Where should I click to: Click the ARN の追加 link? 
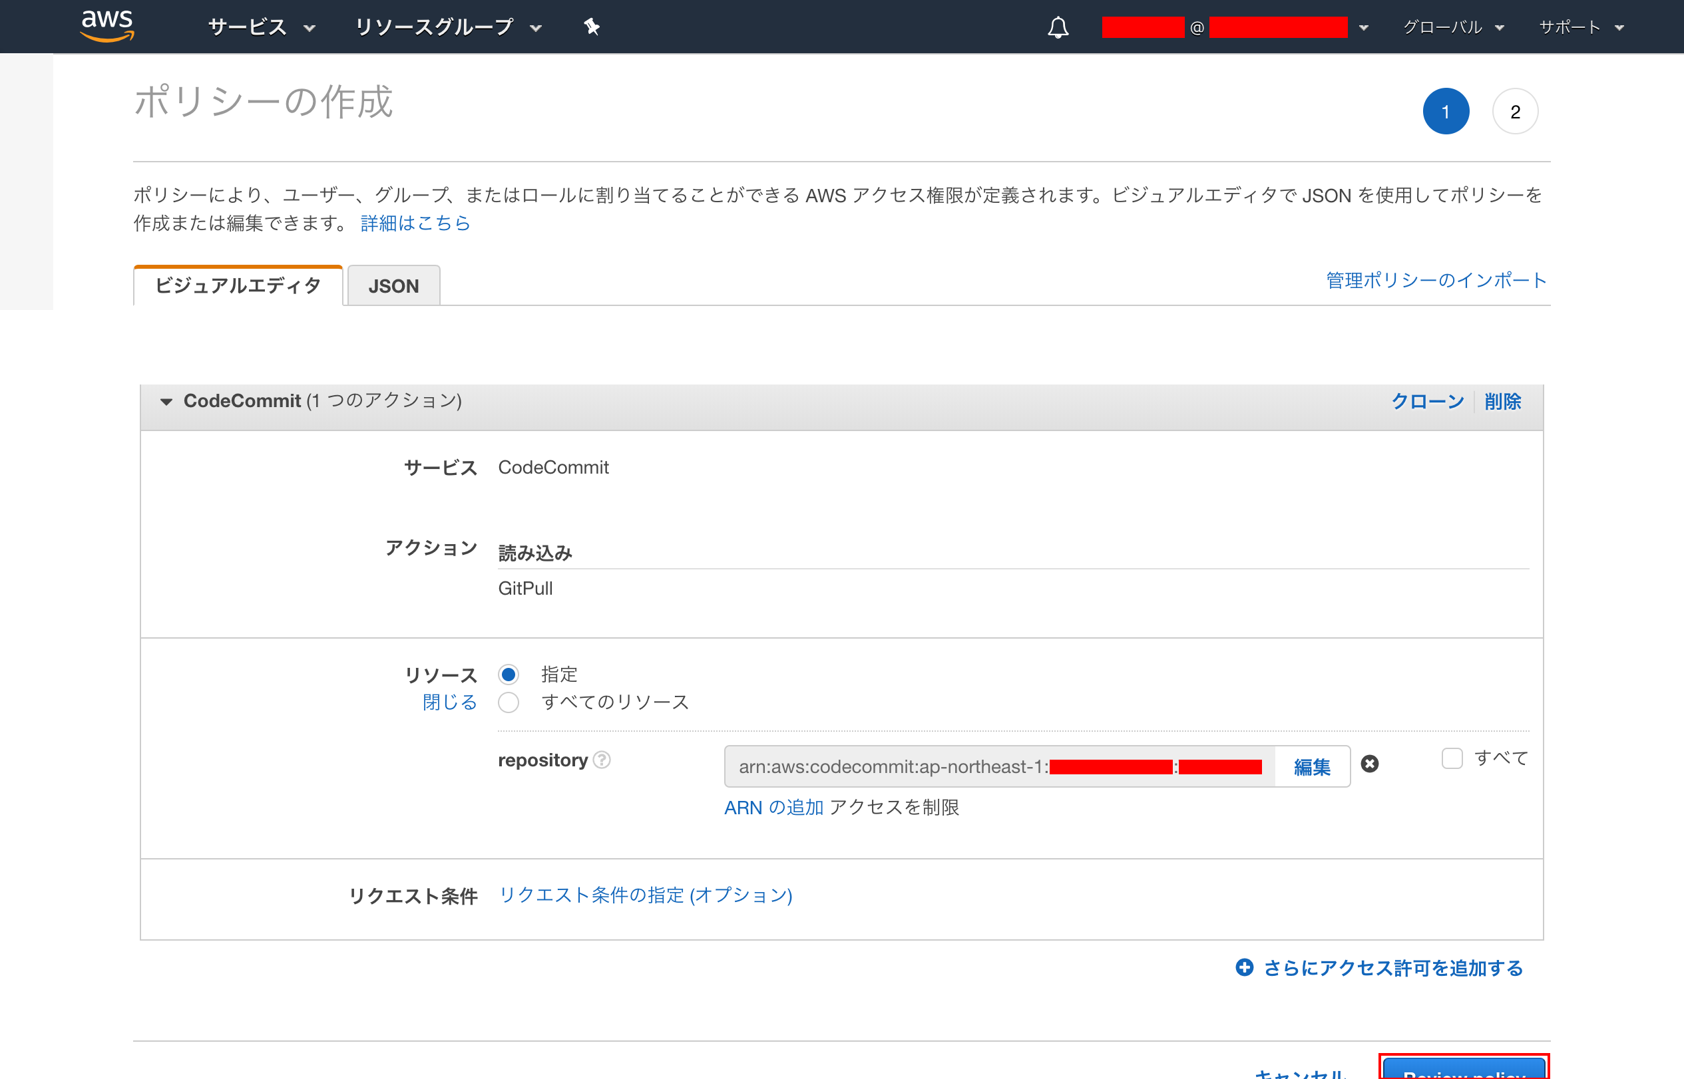773,807
